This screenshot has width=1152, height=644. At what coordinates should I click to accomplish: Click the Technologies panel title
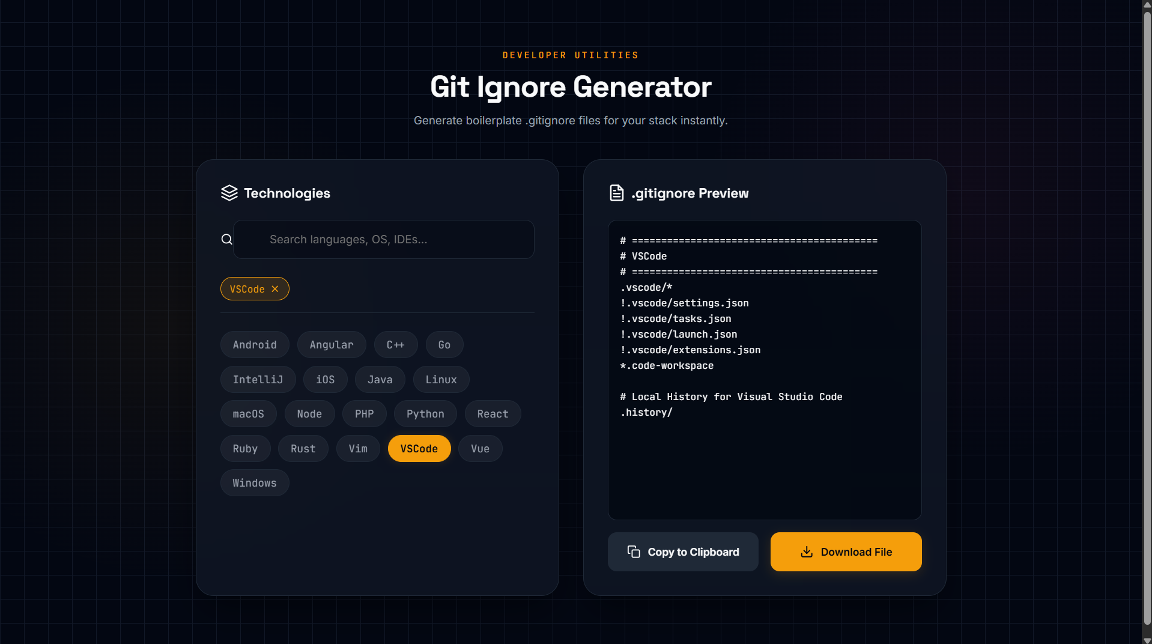pyautogui.click(x=287, y=193)
